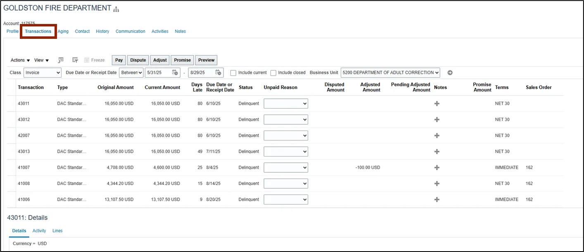Open the Class dropdown set to Invoice

point(43,73)
